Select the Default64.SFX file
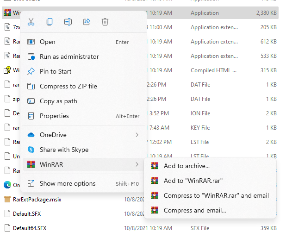 (30, 228)
